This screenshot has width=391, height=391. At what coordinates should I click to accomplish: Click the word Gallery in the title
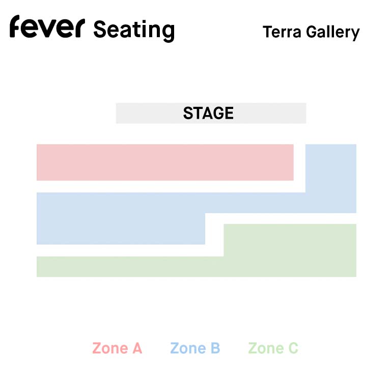click(333, 33)
